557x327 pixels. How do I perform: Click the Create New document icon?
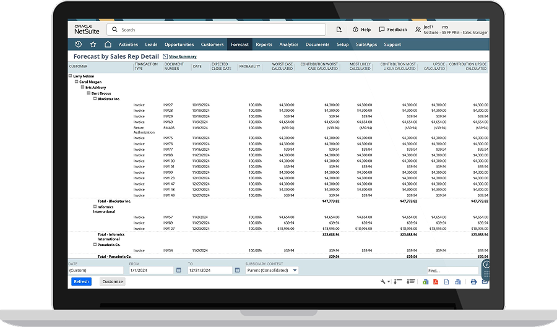(339, 30)
